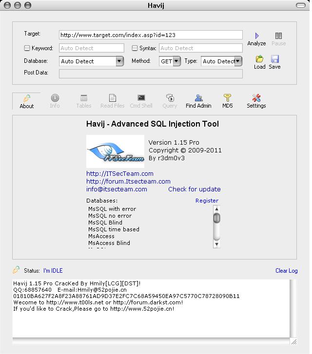Open the Read Files tab icon
312x354 pixels.
pos(112,98)
